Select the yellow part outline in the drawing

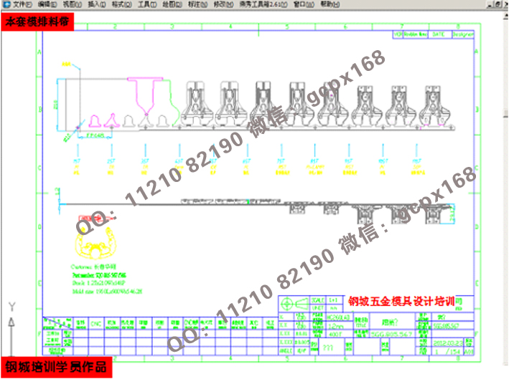(x=99, y=244)
